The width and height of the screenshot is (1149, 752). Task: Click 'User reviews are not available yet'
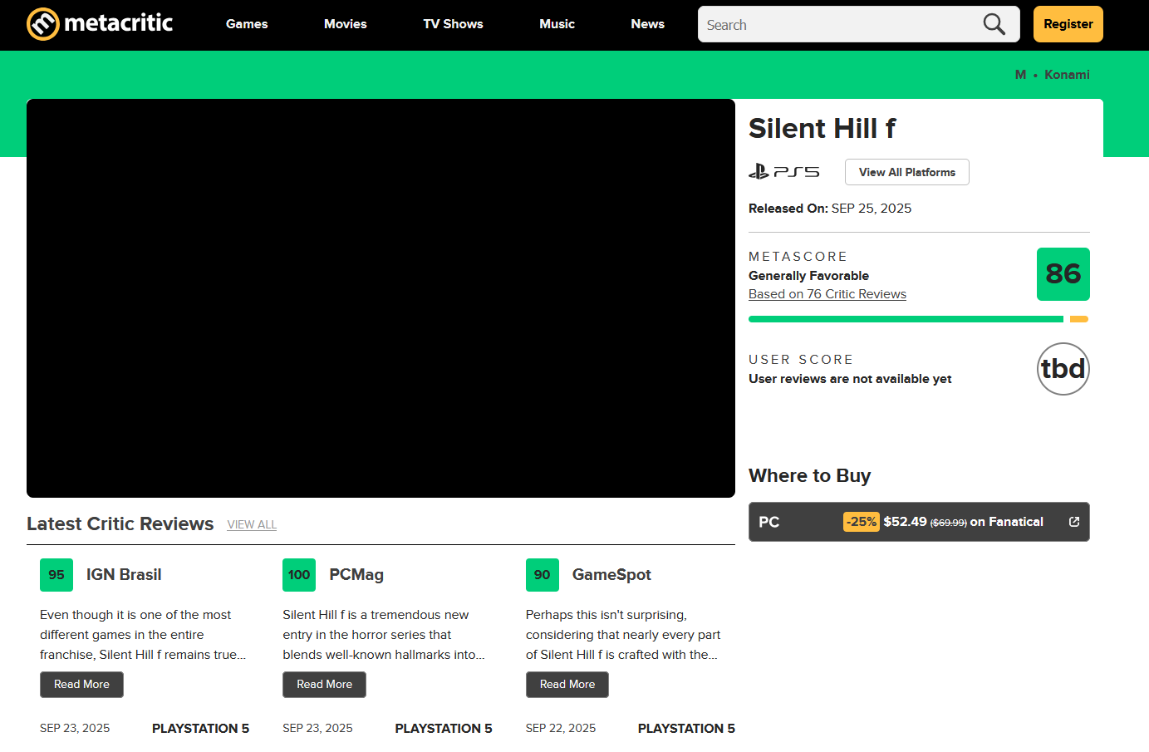[850, 379]
